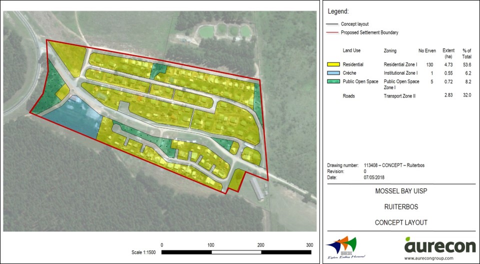Viewport: 480px width, 264px height.
Task: Select the blue crèche plot on the map
Action: 75,117
